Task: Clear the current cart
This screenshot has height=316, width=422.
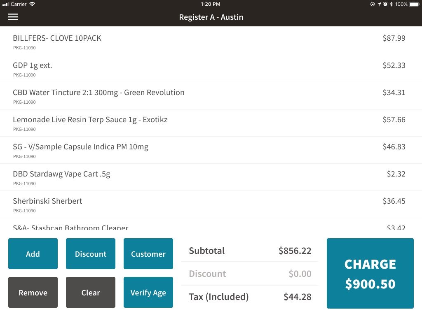Action: point(91,293)
